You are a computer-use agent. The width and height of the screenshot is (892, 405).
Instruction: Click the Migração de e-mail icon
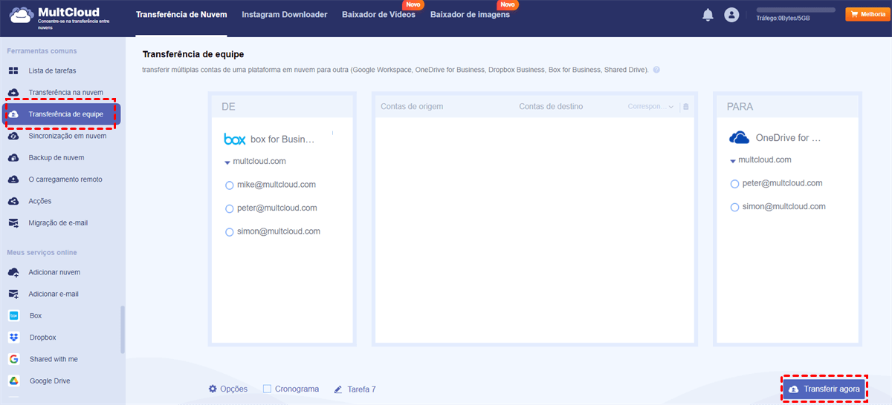click(x=13, y=223)
